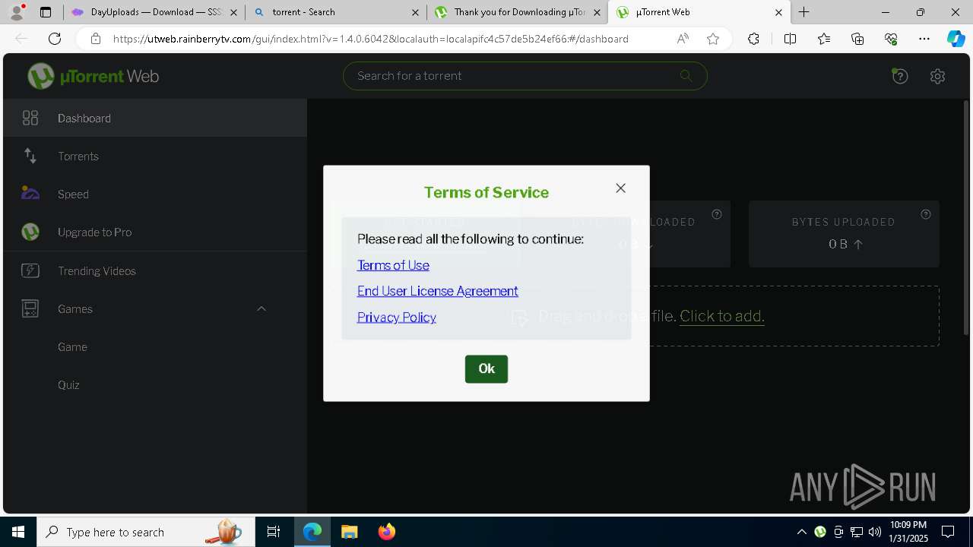Add page to favorites star icon
973x547 pixels.
713,39
